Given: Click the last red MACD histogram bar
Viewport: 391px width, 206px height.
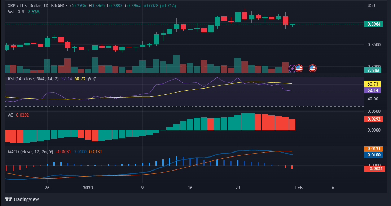Looking at the screenshot, I should [x=292, y=167].
